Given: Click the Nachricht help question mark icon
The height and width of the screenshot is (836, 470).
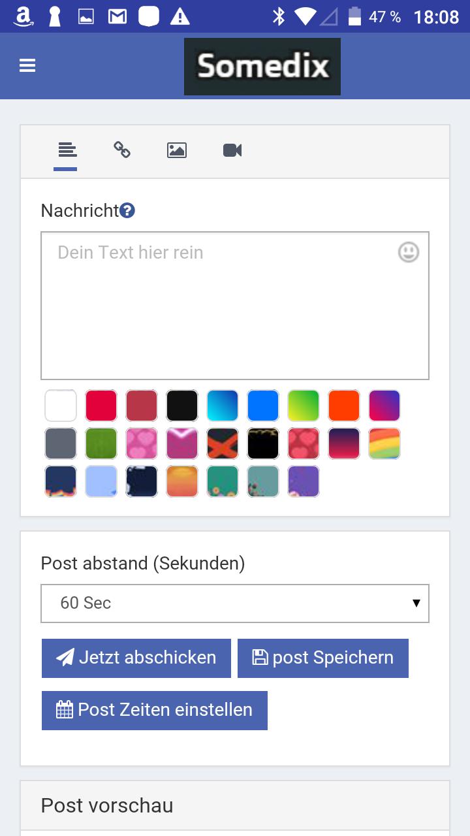Looking at the screenshot, I should 127,210.
